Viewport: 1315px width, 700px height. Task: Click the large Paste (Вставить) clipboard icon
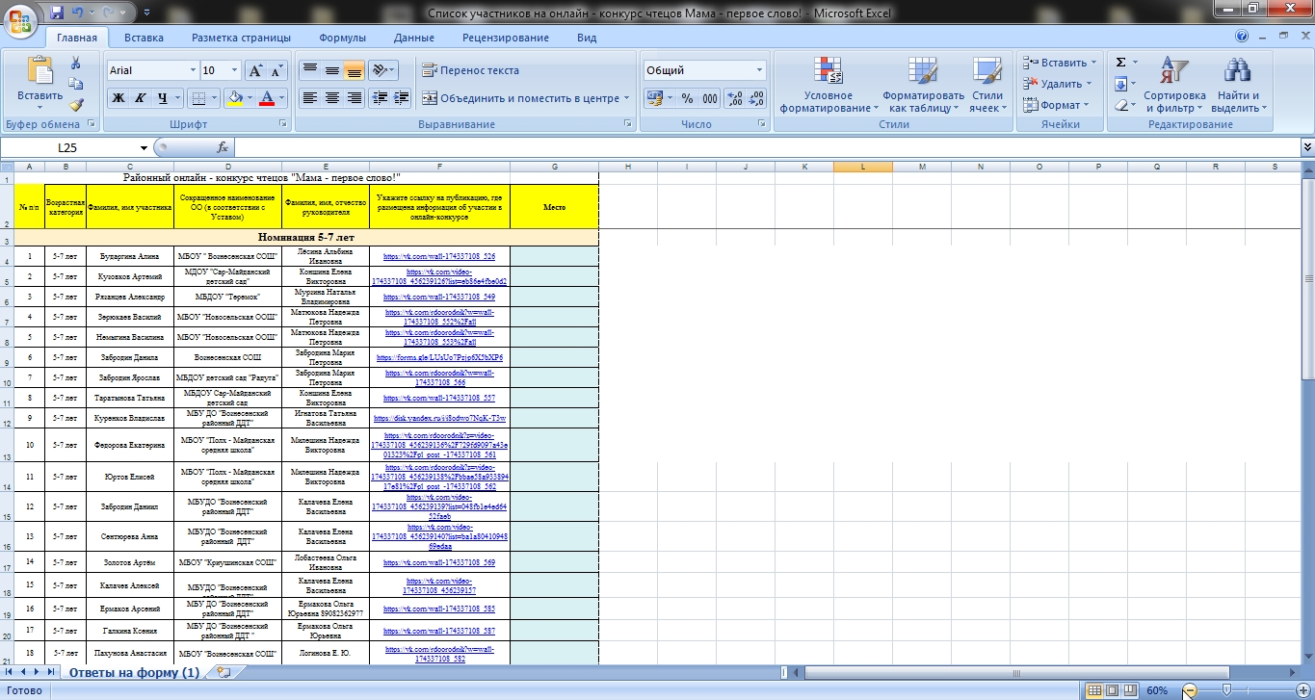(x=39, y=72)
